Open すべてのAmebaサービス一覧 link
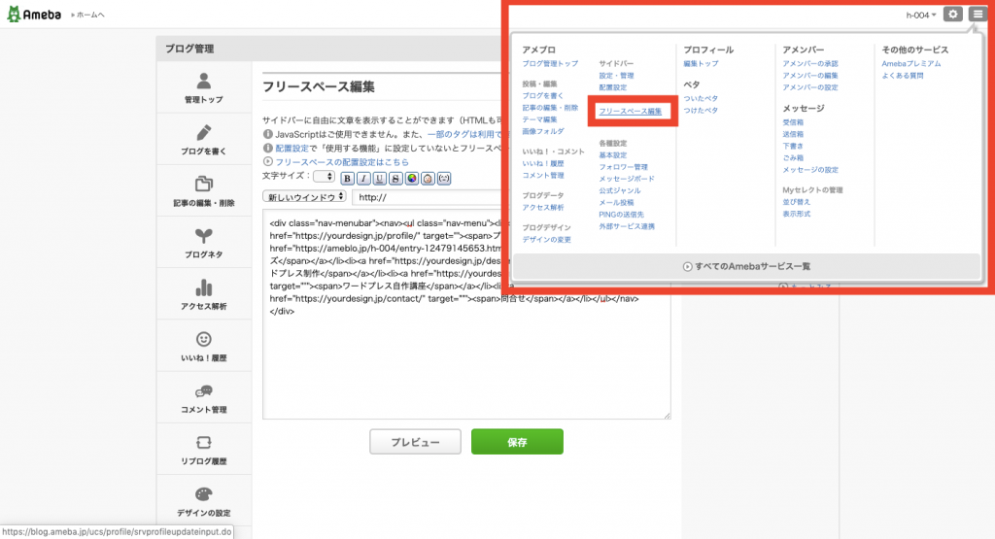Viewport: 995px width, 539px height. pos(746,265)
